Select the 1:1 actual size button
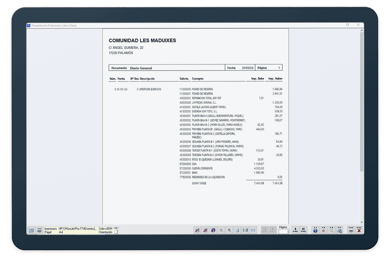The height and width of the screenshot is (258, 390). coord(253,230)
